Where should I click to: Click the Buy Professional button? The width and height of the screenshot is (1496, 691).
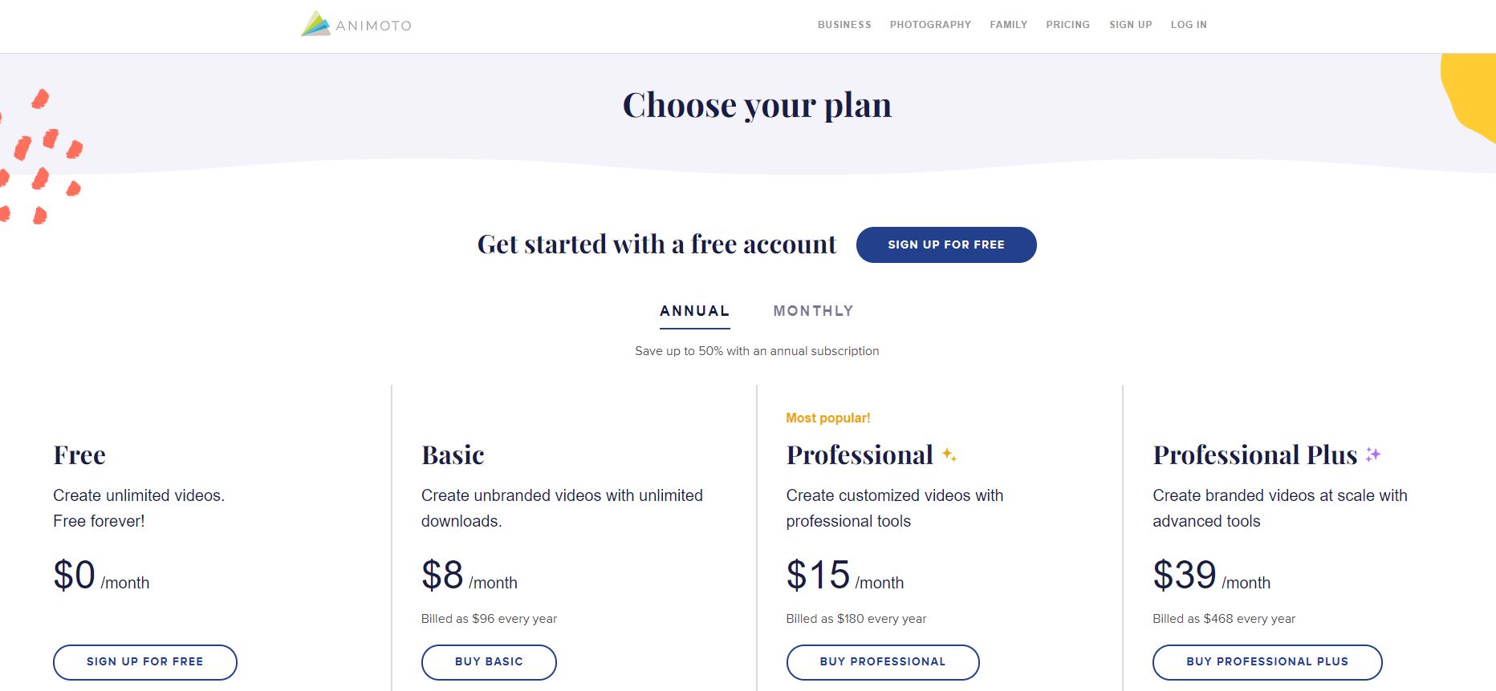tap(883, 662)
